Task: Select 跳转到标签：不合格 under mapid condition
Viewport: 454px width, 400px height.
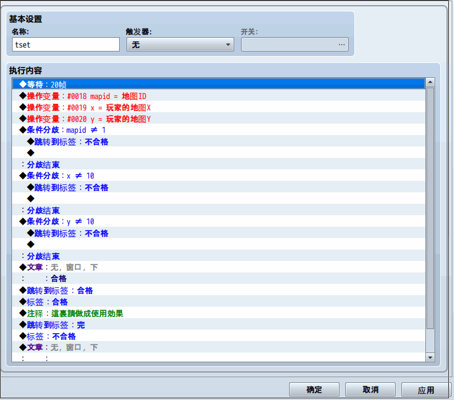Action: pos(219,141)
